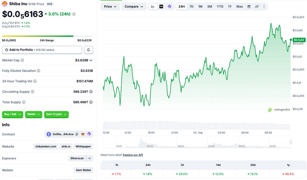Image resolution: width=307 pixels, height=180 pixels.
Task: Expand the Explorers dropdown arrow
Action: pyautogui.click(x=89, y=158)
